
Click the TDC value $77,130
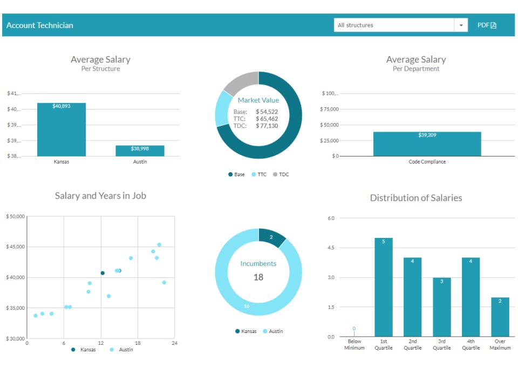coord(267,126)
